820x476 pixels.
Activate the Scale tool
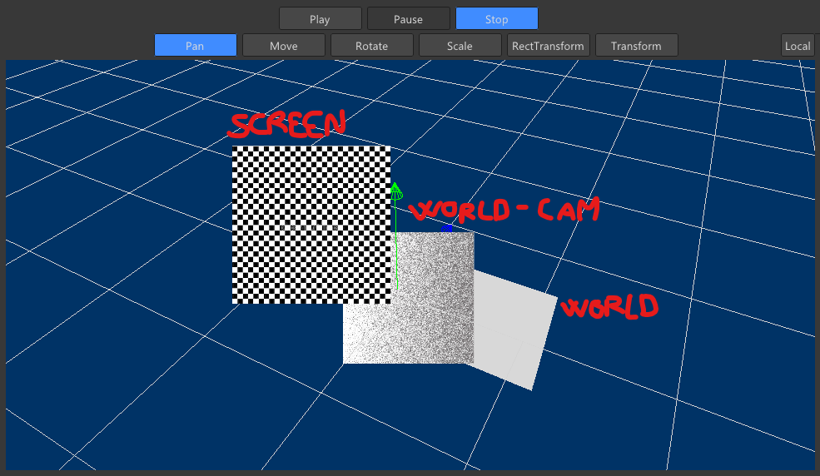coord(460,46)
